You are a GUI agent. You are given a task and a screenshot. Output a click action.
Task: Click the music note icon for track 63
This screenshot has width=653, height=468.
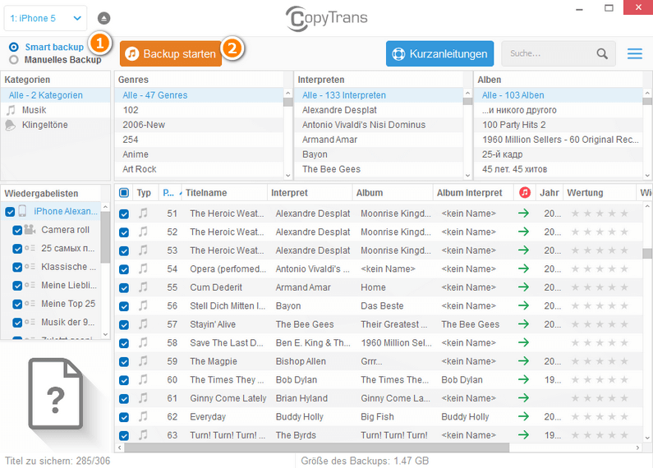143,434
